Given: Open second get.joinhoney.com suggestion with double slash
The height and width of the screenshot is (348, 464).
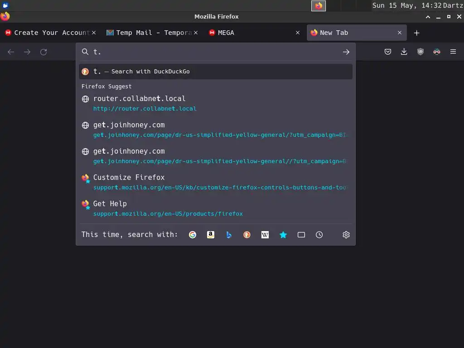Looking at the screenshot, I should click(215, 156).
